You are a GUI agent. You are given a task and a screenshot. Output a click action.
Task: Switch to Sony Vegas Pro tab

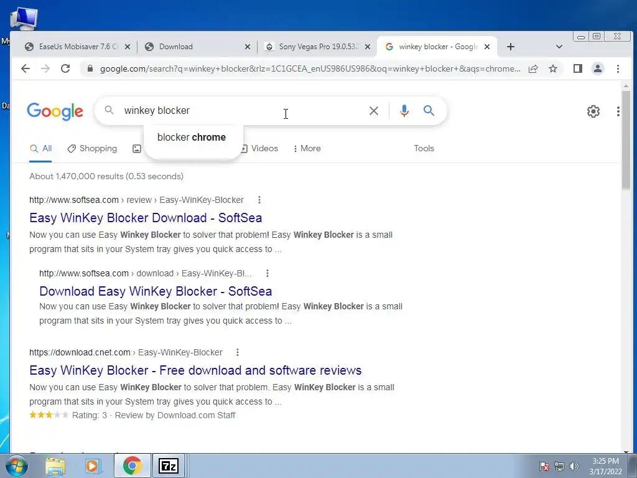click(x=317, y=47)
